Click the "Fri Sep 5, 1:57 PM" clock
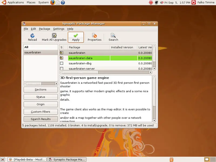 tap(177, 2)
